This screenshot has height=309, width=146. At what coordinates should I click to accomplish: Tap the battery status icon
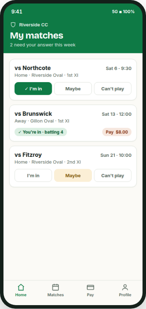click(121, 12)
